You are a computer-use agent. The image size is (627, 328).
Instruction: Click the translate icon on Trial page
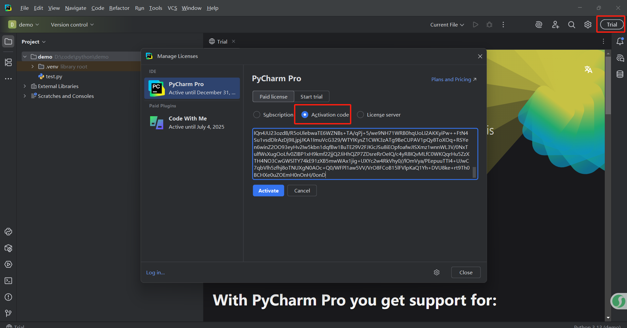pyautogui.click(x=588, y=69)
